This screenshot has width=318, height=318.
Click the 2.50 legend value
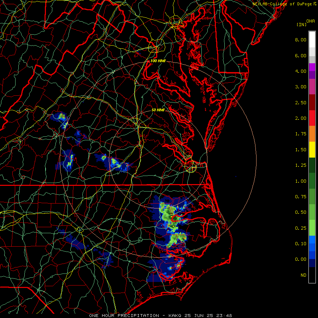[x=301, y=102]
